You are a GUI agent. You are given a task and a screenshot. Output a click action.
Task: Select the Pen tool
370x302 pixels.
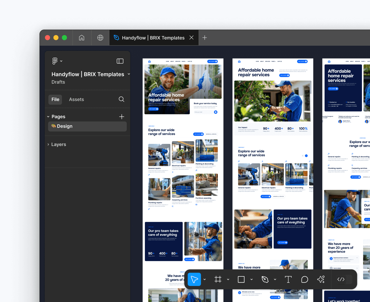[x=265, y=279]
